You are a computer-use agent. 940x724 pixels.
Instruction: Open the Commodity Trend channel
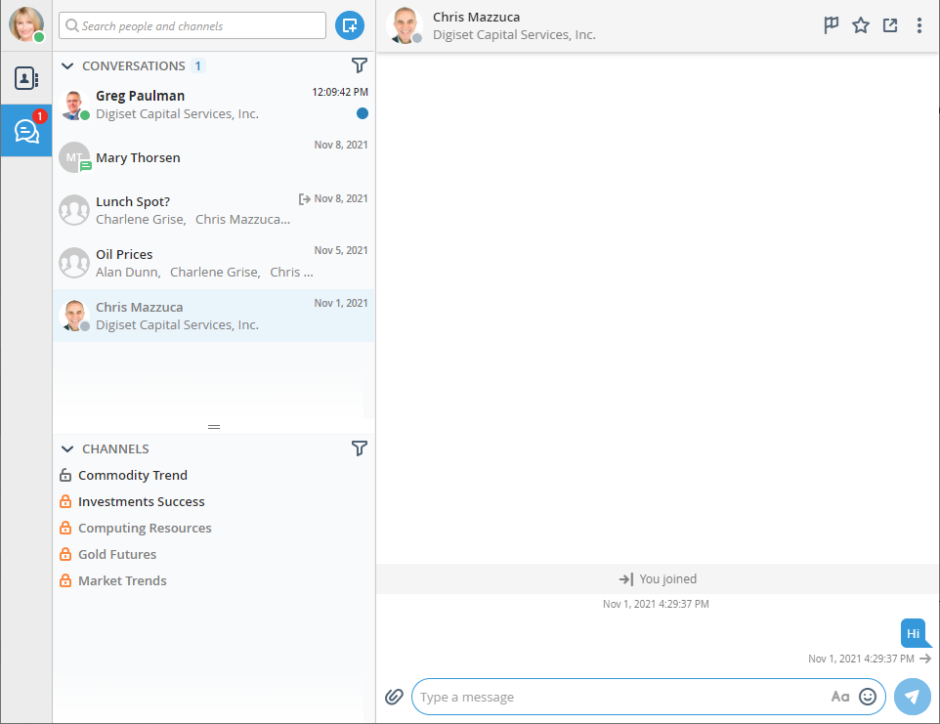pos(133,476)
